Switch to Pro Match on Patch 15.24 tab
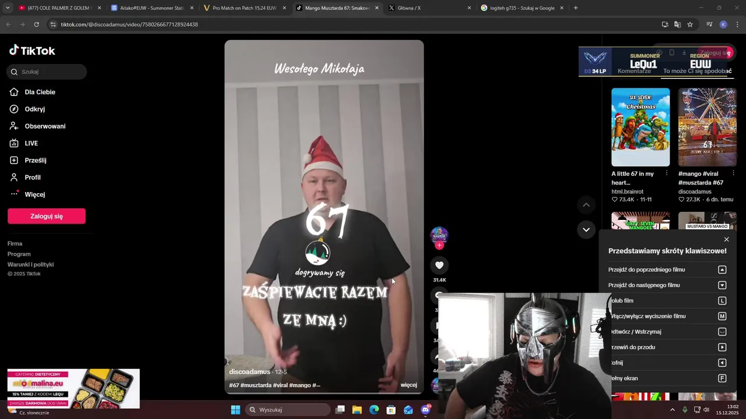This screenshot has height=419, width=746. [245, 8]
